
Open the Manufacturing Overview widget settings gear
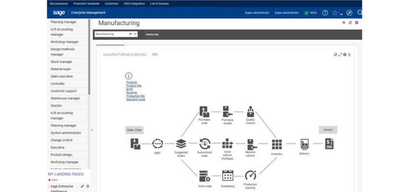point(345,55)
